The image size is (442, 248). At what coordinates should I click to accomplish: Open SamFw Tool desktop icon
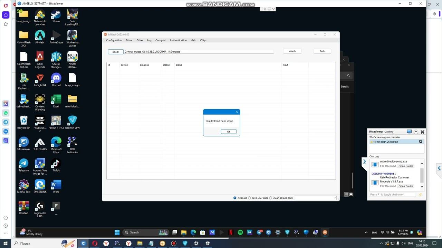coord(23,187)
